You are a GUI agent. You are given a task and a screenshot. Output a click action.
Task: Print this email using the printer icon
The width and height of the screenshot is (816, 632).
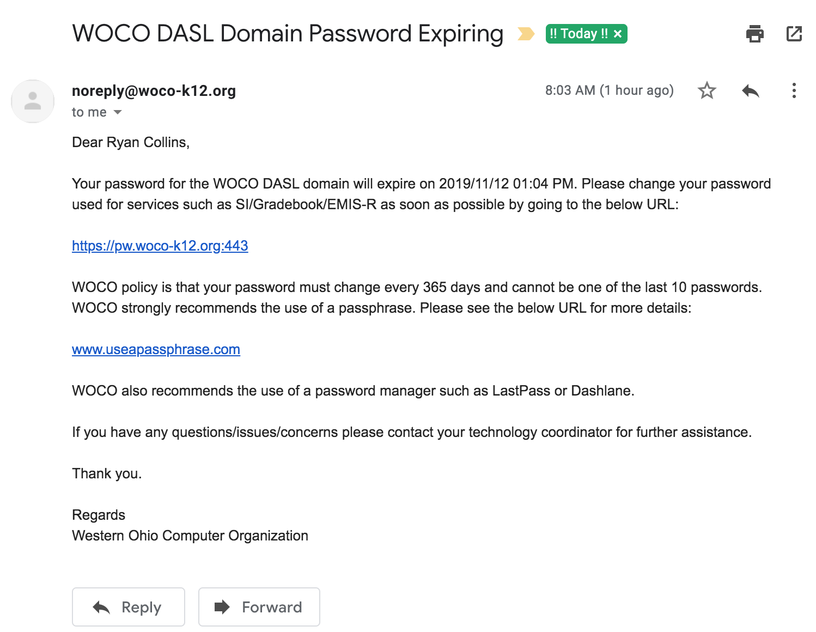[754, 34]
